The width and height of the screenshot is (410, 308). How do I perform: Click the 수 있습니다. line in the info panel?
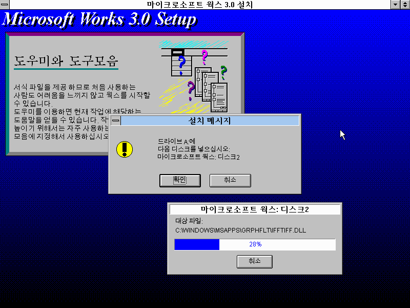click(33, 104)
